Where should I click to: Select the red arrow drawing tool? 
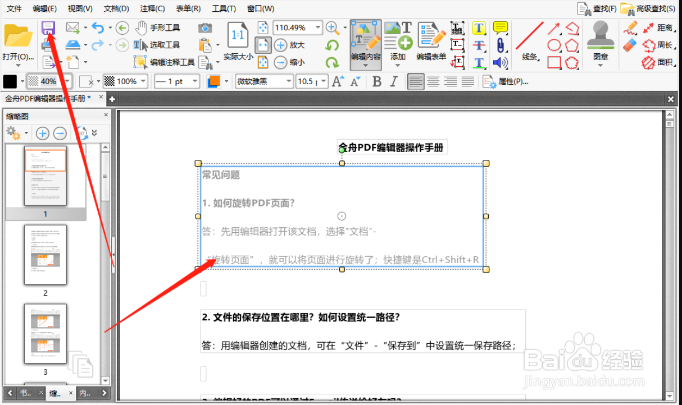click(x=554, y=27)
